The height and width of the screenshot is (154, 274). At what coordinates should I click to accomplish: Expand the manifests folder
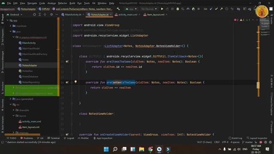(10, 26)
